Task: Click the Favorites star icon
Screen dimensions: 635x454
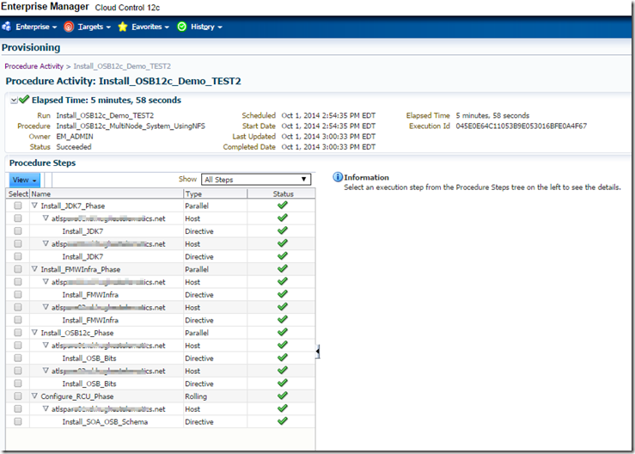Action: point(123,27)
